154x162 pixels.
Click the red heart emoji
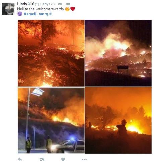point(73,9)
